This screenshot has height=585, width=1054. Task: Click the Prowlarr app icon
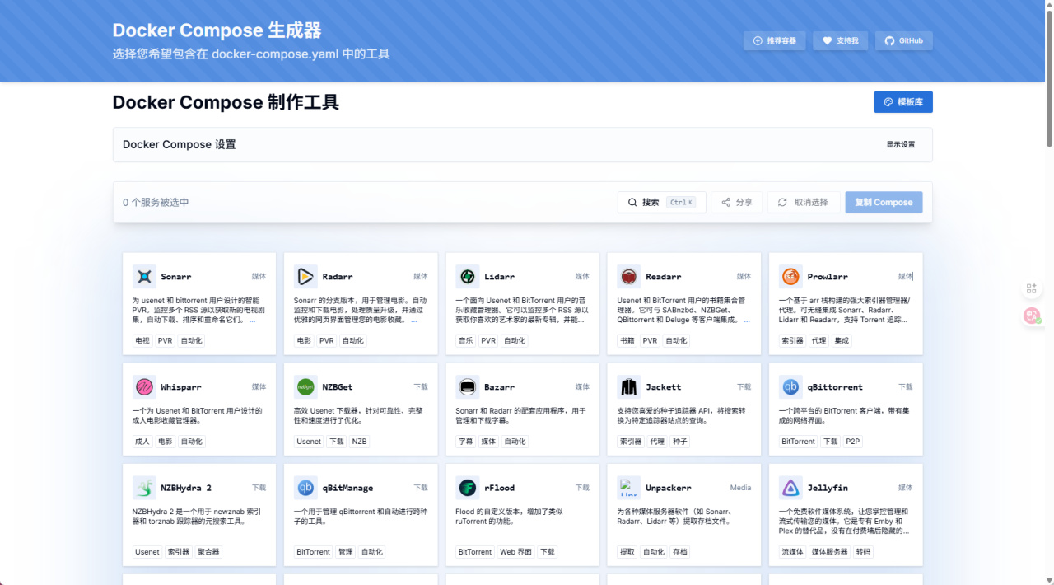point(790,276)
